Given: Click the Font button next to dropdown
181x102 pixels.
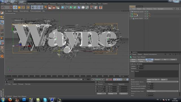Looking at the screenshot, I should coord(164,80).
